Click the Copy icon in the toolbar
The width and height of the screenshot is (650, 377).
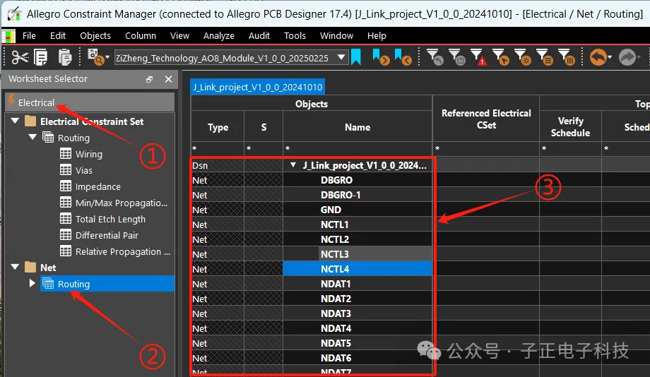(41, 57)
